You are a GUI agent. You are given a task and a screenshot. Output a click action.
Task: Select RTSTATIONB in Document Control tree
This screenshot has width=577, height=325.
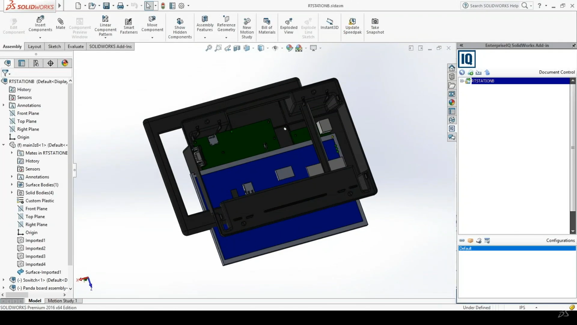click(x=483, y=81)
